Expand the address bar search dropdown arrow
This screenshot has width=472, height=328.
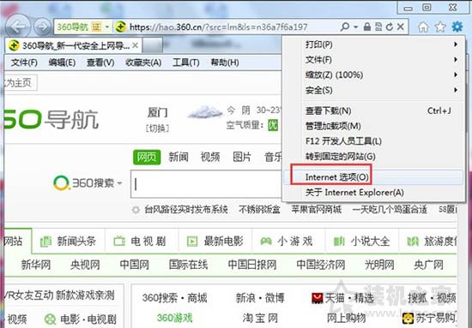355,27
